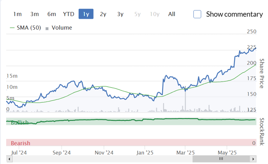Select the 1m time range
The width and height of the screenshot is (268, 164).
(17, 14)
